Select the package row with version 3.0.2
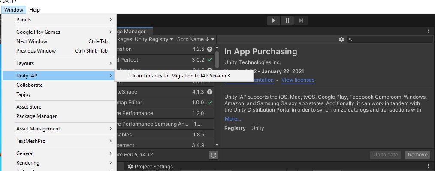 pyautogui.click(x=165, y=60)
